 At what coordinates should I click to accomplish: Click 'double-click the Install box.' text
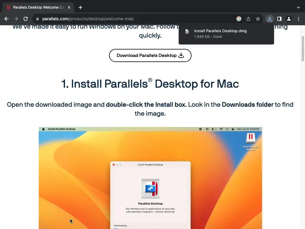click(x=146, y=105)
